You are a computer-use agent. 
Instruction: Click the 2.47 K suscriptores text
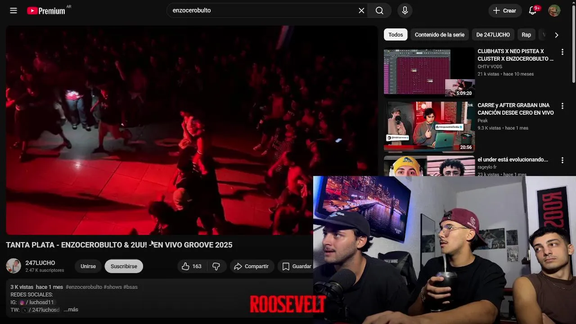45,270
